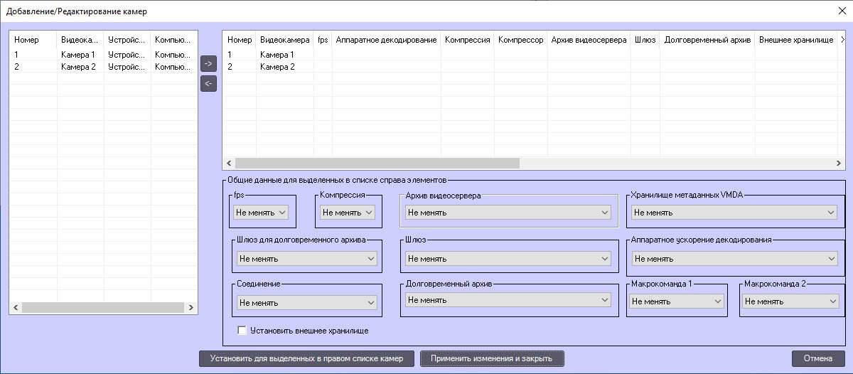Screen dimensions: 853x374
Task: Expand the Архив видеосервера combo box
Action: click(x=508, y=212)
